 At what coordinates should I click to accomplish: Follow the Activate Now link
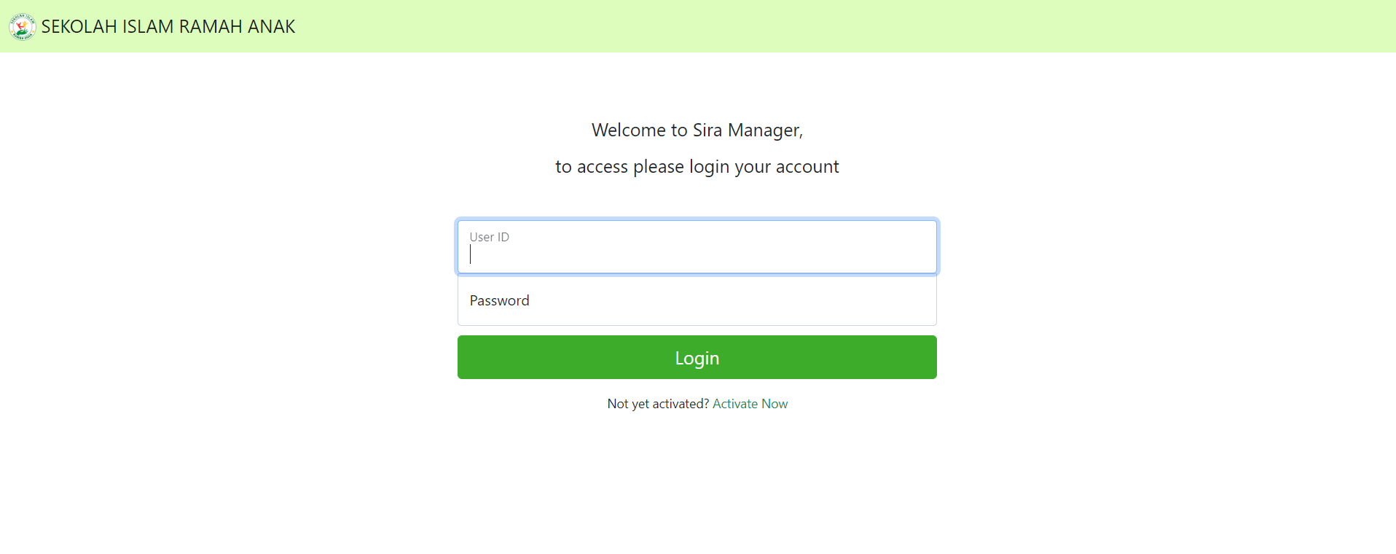pyautogui.click(x=750, y=404)
